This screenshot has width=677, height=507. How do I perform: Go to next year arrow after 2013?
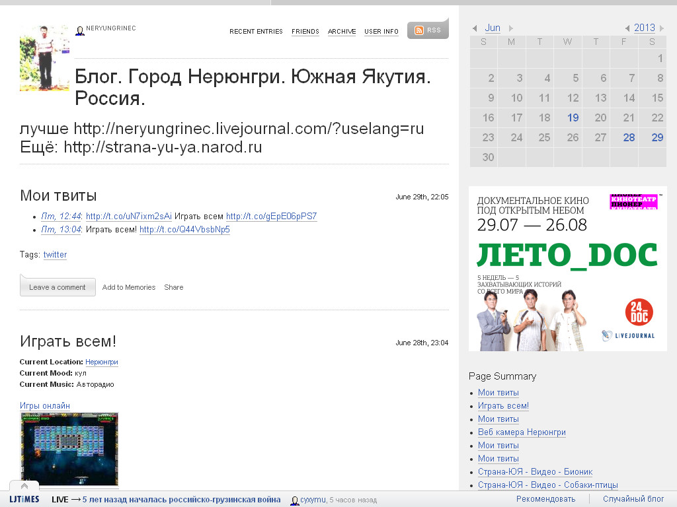(x=662, y=28)
